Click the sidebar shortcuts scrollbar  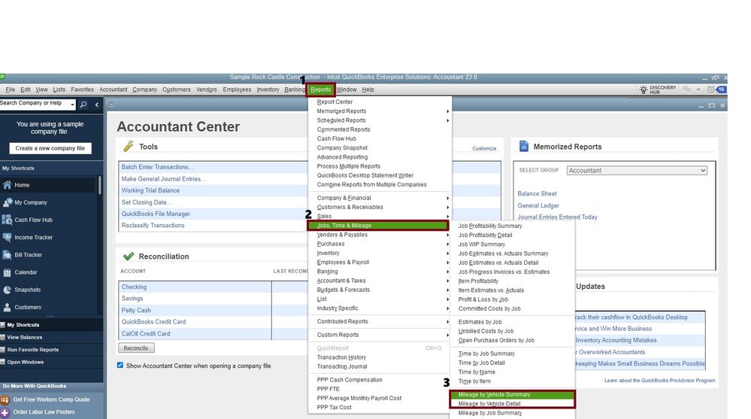(x=100, y=185)
